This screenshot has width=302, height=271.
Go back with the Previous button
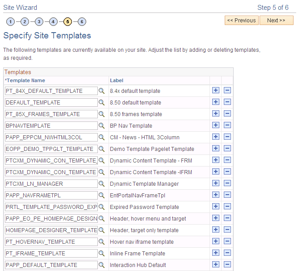[242, 20]
